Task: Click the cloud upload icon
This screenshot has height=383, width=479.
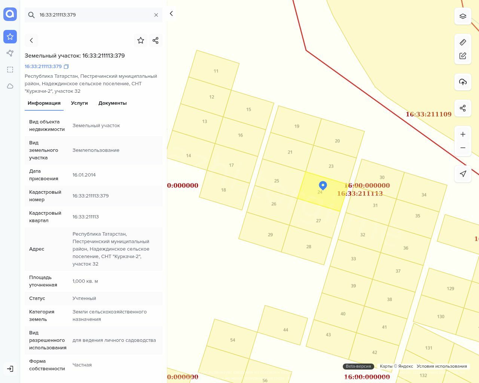Action: tap(463, 82)
